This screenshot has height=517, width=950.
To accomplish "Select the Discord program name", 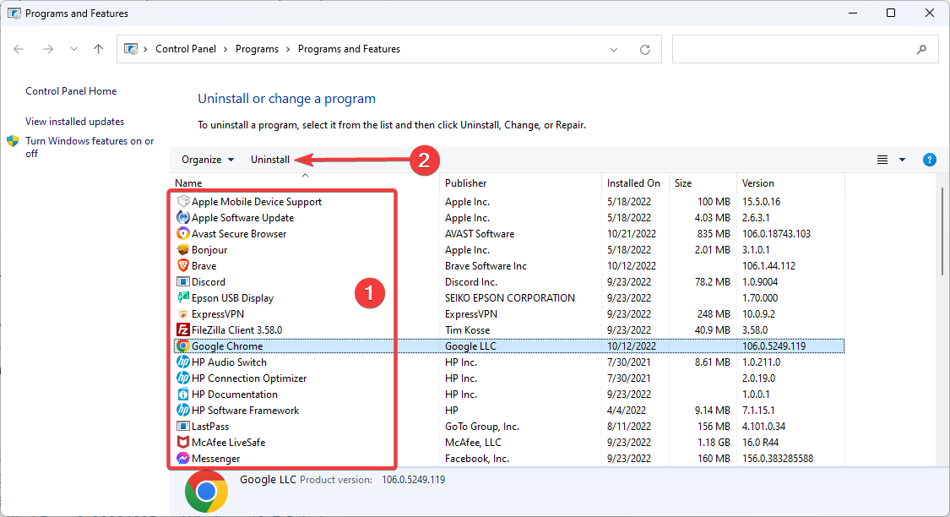I will [209, 282].
